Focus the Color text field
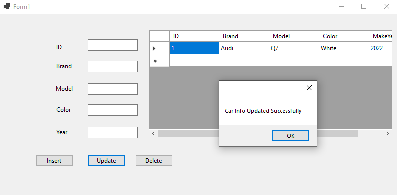This screenshot has width=397, height=195. click(113, 110)
